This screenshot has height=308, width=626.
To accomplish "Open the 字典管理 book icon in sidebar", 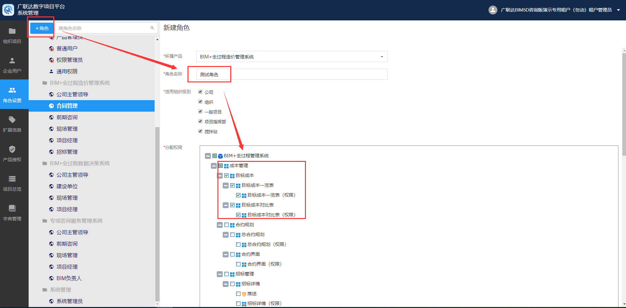I will coord(12,208).
